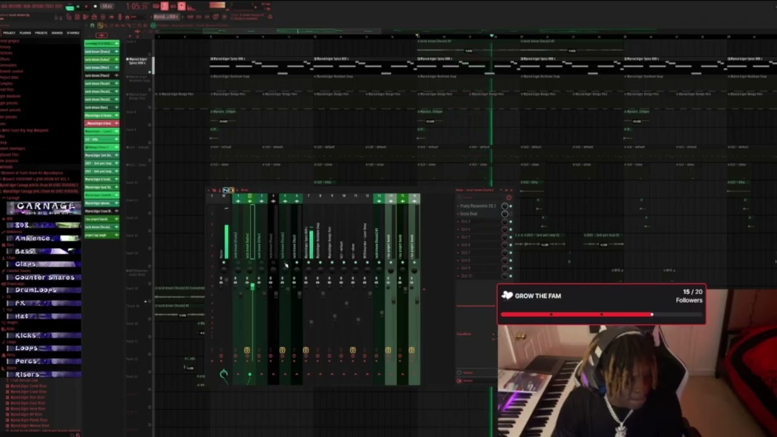The image size is (777, 437).
Task: Click the volume fader of mixer track 2
Action: (x=253, y=286)
